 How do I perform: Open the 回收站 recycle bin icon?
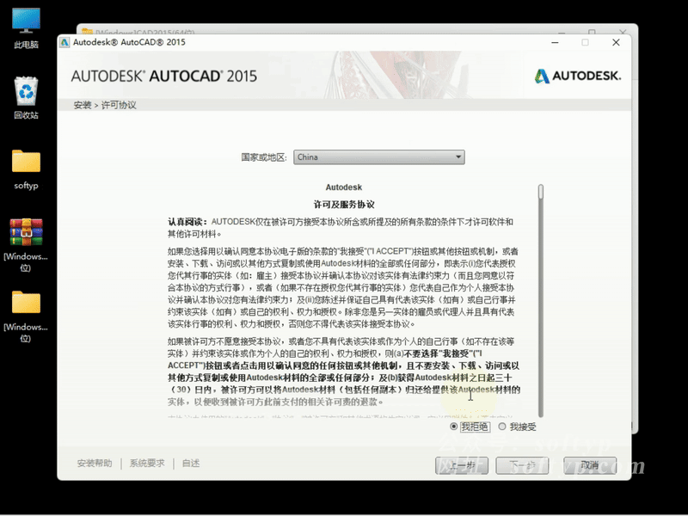click(26, 97)
